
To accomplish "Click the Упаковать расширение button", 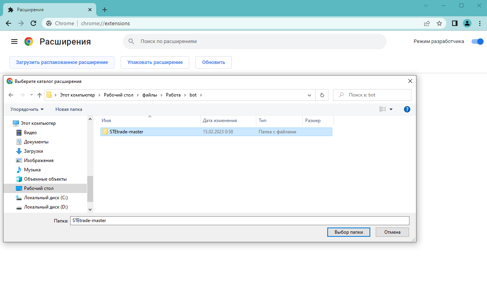I will tap(155, 62).
